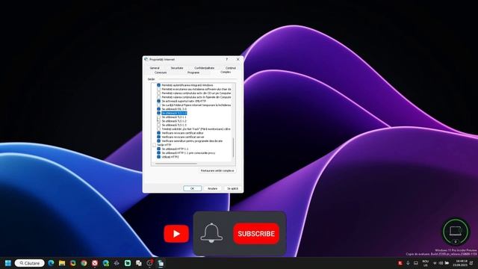
Task: Click the red tray icon in system tray
Action: coord(400,263)
